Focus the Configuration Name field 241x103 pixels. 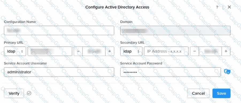coord(59,30)
